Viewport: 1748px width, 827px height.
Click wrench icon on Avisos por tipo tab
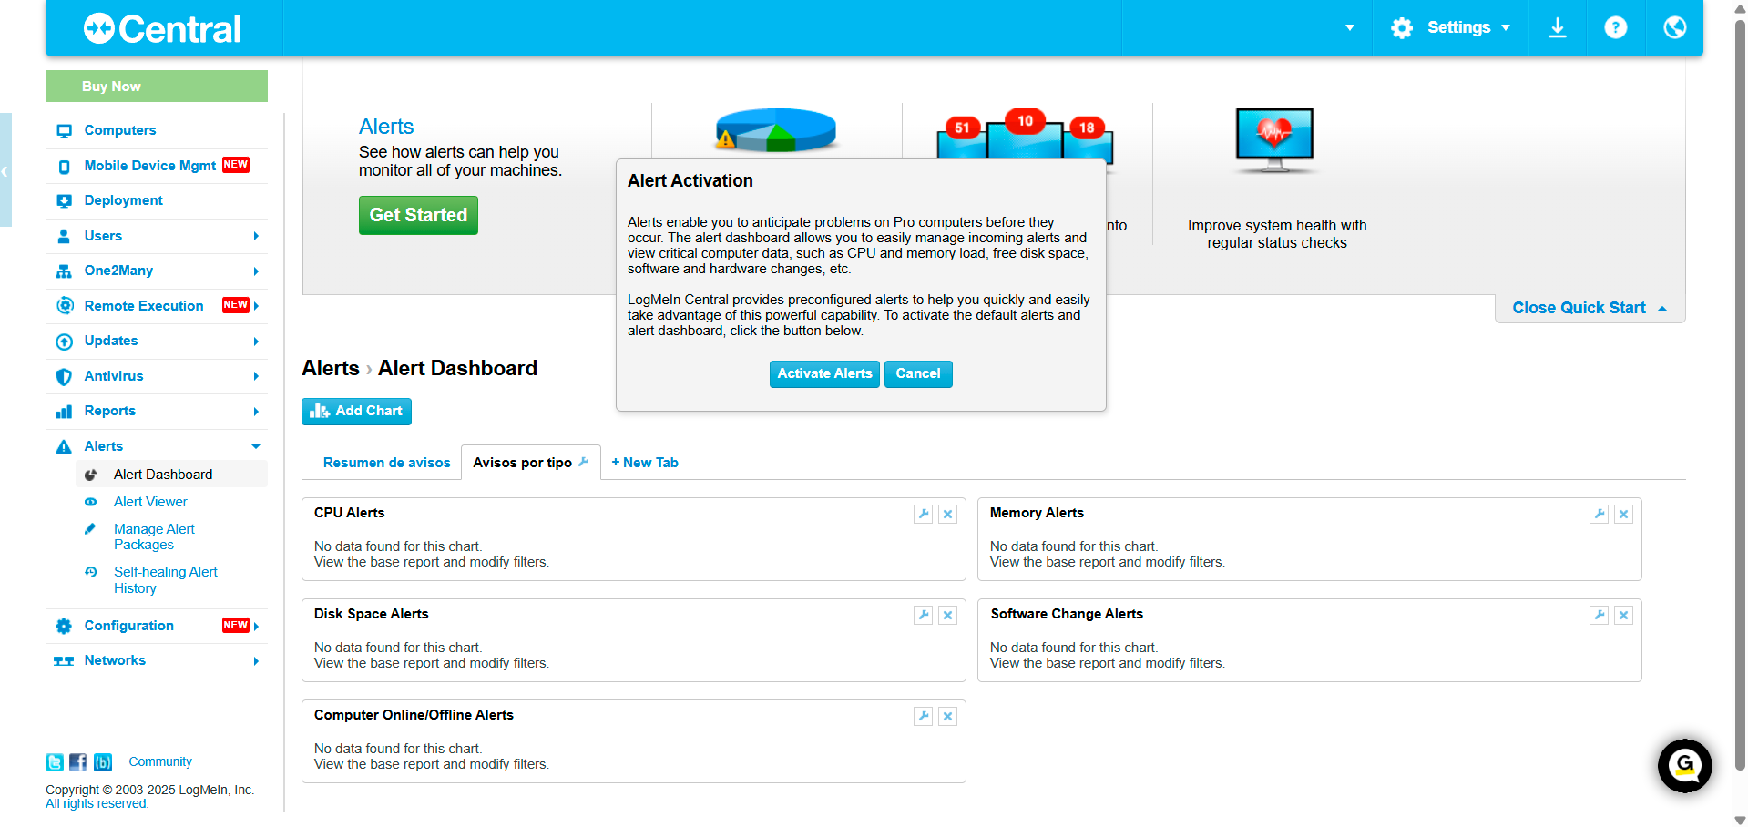tap(584, 462)
